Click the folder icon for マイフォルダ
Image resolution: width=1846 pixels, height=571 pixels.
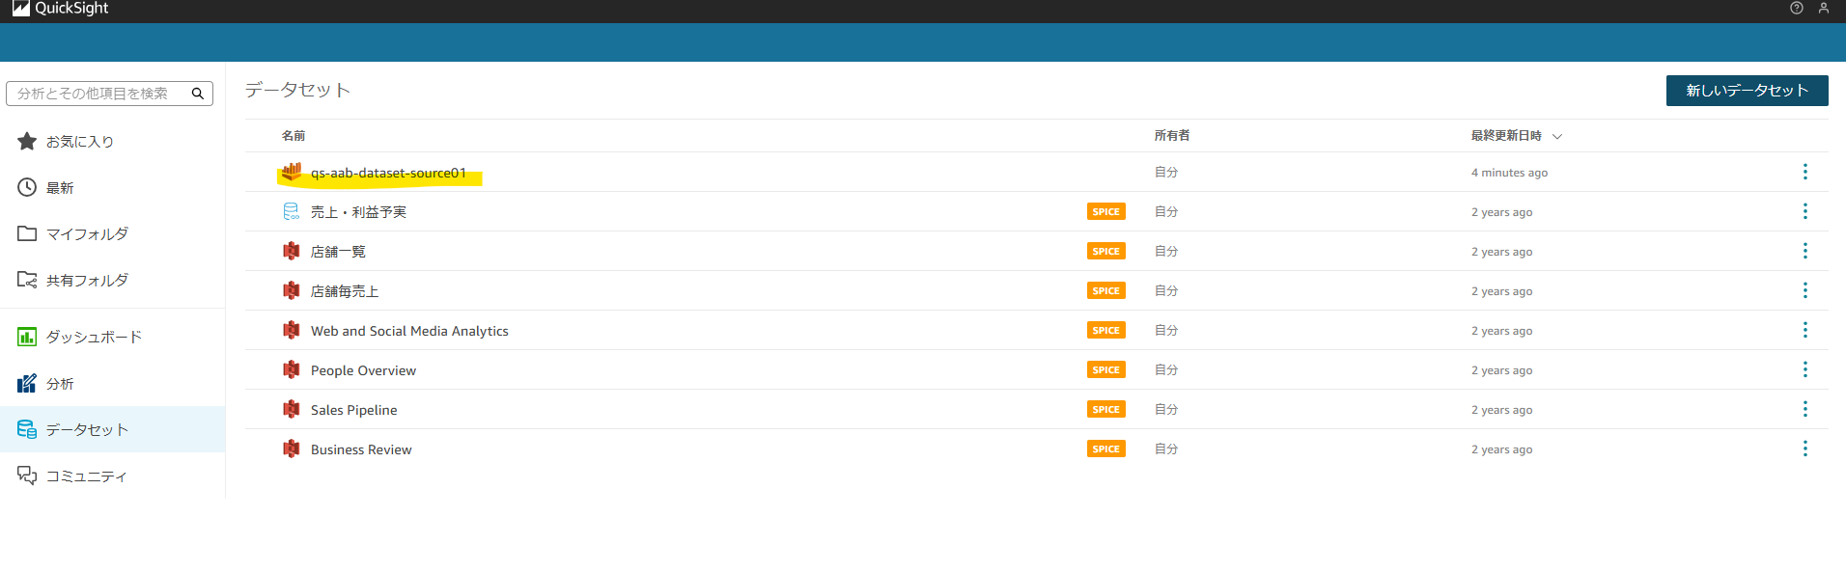(27, 233)
